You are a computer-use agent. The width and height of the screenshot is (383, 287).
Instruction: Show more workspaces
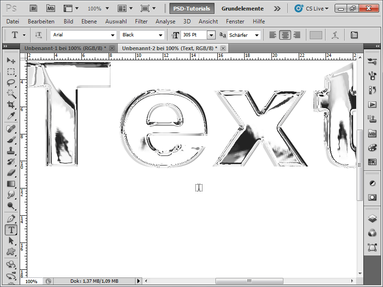[x=277, y=9]
